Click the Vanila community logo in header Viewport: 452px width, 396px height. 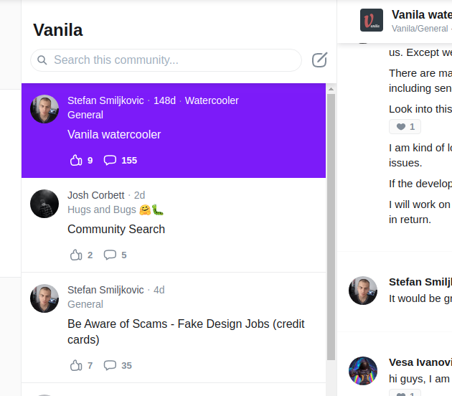tap(371, 20)
